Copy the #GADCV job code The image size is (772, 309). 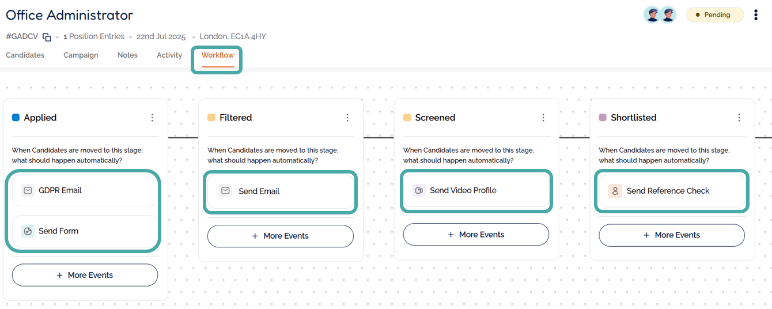pyautogui.click(x=47, y=37)
